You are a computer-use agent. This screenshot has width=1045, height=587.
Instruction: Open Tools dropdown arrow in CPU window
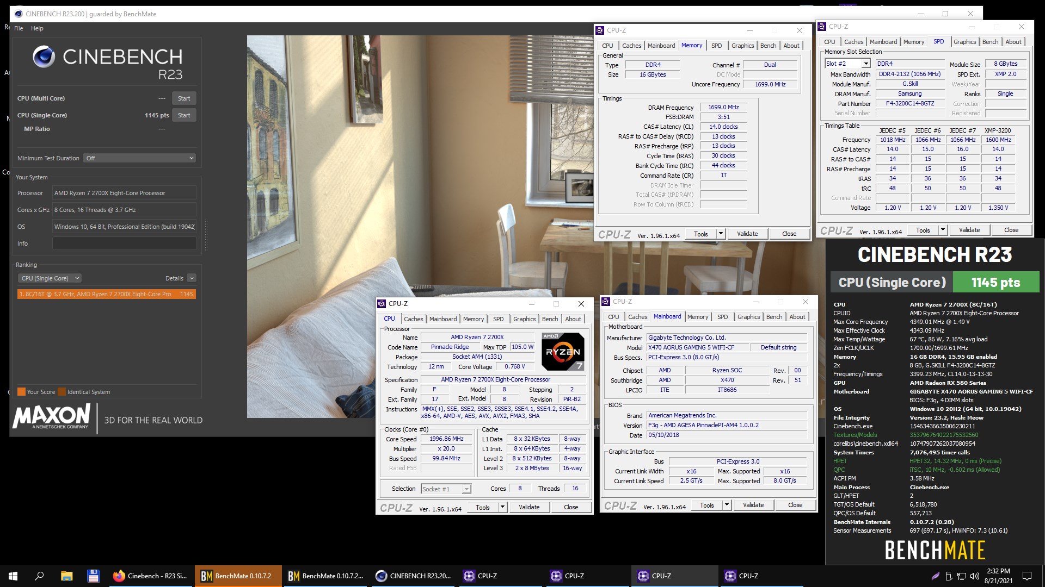[x=502, y=507]
